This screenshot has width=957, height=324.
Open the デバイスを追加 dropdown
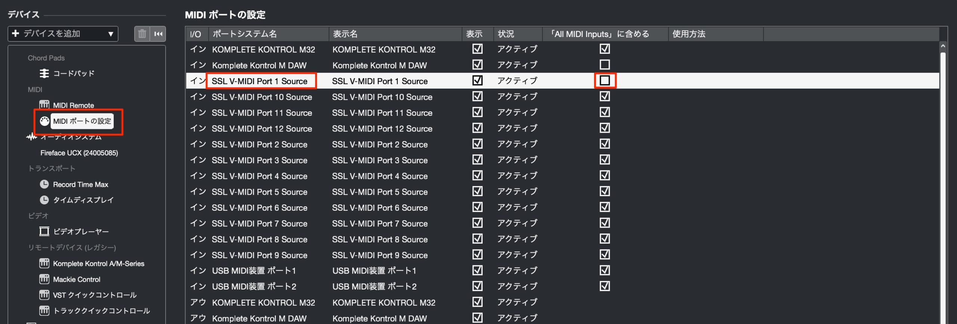click(63, 34)
